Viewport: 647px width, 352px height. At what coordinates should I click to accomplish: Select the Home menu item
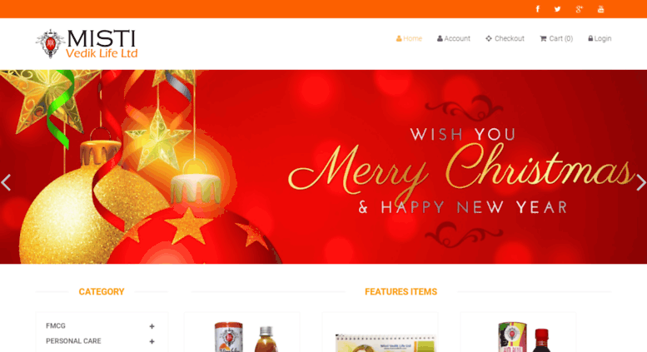pos(409,38)
